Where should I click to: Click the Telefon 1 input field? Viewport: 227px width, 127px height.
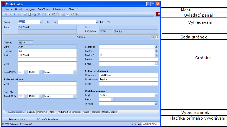click(x=127, y=47)
